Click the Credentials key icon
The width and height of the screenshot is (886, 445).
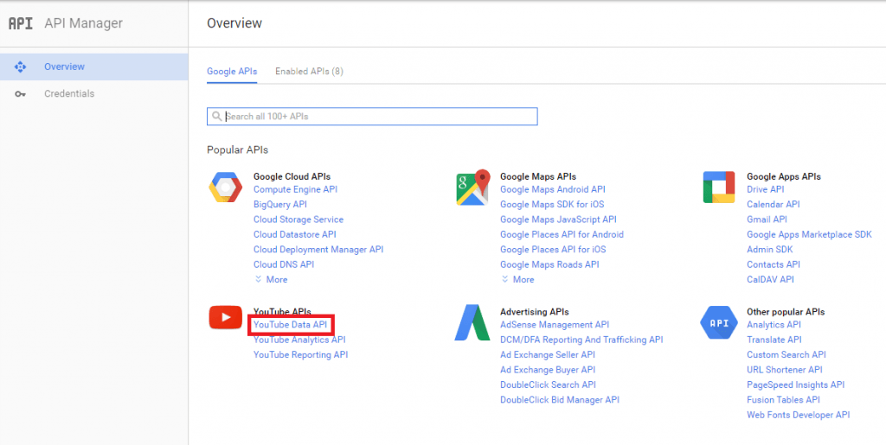coord(21,94)
